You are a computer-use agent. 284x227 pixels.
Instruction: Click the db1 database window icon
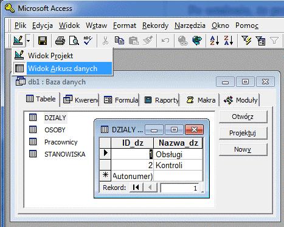click(x=21, y=81)
